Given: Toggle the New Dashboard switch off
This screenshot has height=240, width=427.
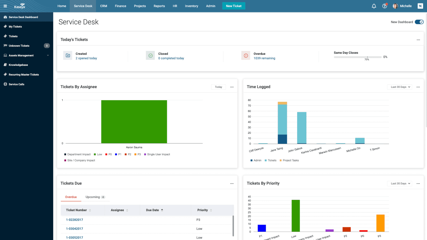Looking at the screenshot, I should coord(419,22).
